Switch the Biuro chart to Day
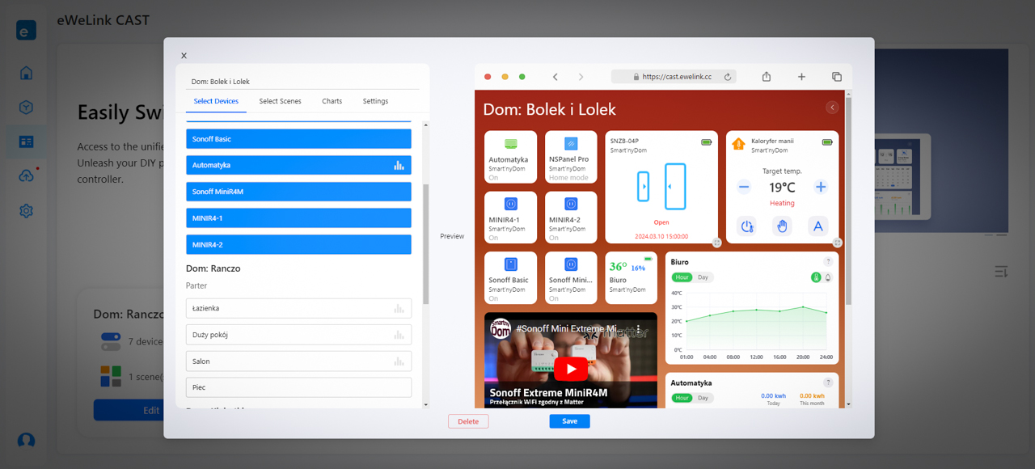This screenshot has height=469, width=1035. tap(703, 277)
